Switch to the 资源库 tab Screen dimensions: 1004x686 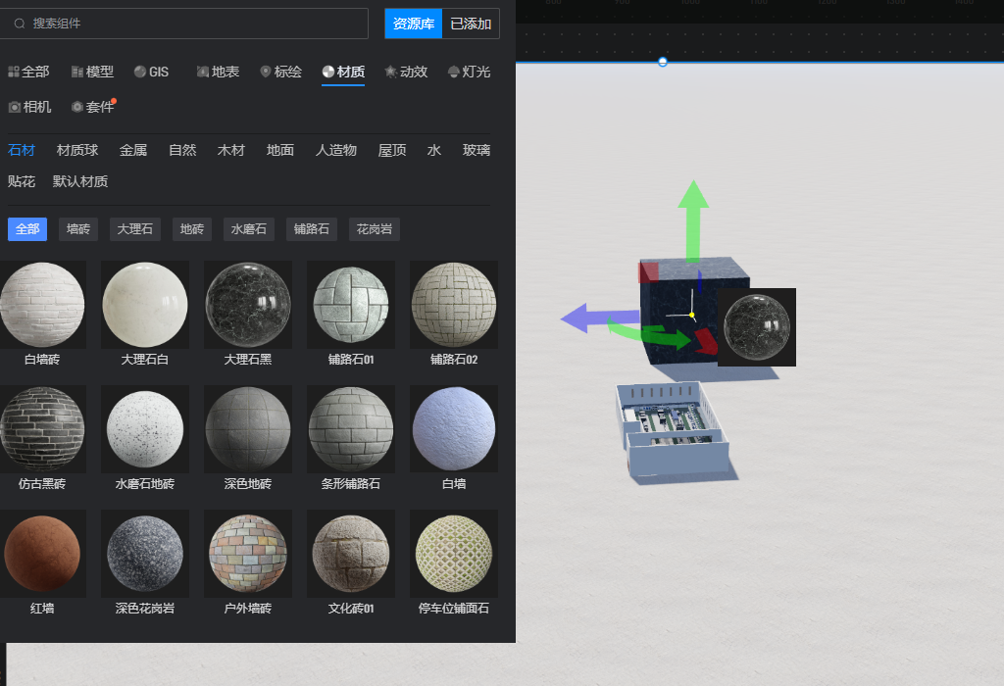click(x=414, y=24)
